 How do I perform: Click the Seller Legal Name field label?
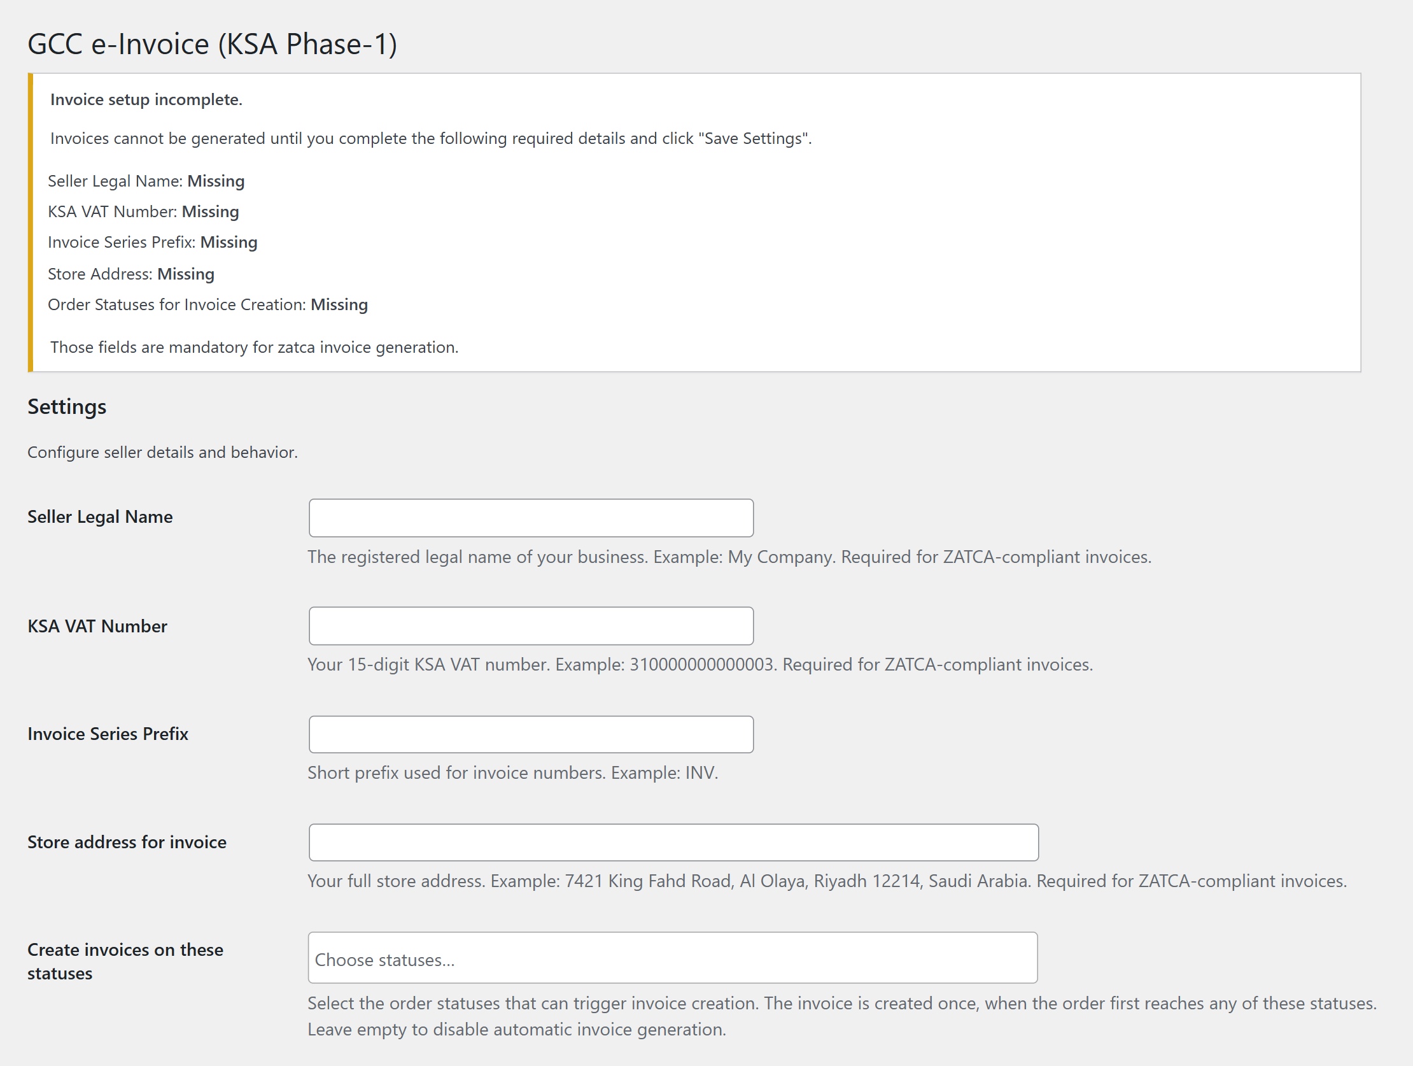coord(100,516)
